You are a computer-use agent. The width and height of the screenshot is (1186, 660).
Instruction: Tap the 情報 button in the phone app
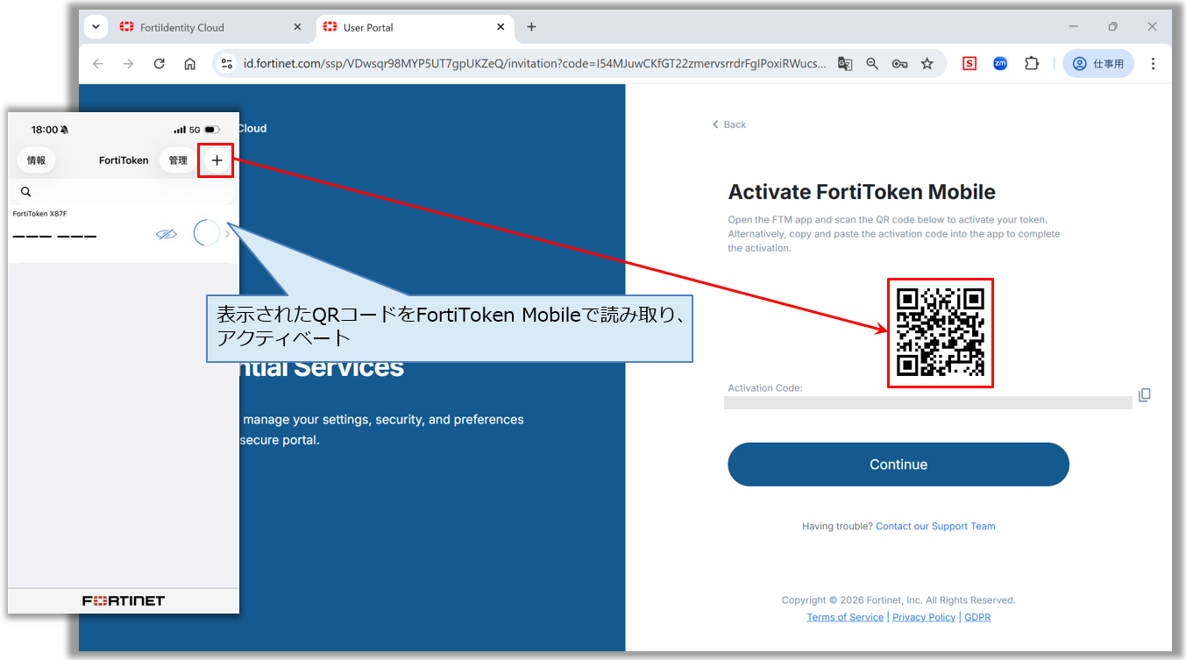[x=36, y=160]
